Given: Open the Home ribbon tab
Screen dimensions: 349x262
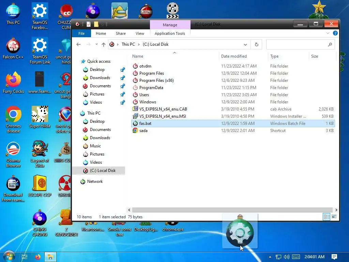Looking at the screenshot, I should click(101, 33).
